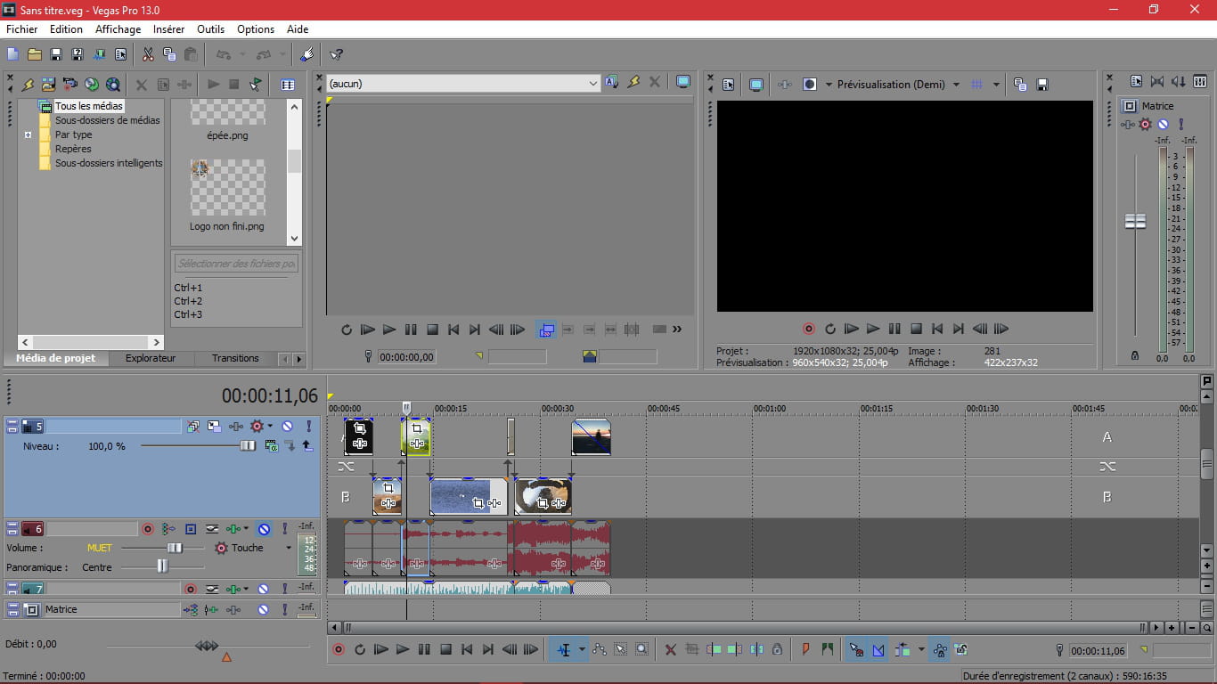Open the trimmer more-buttons chevron

(x=677, y=330)
